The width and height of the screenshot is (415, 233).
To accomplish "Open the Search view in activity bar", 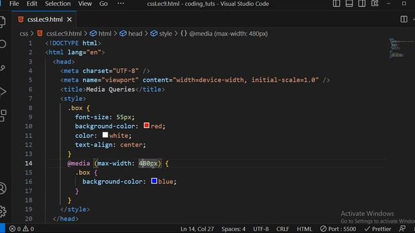I will (x=2, y=44).
